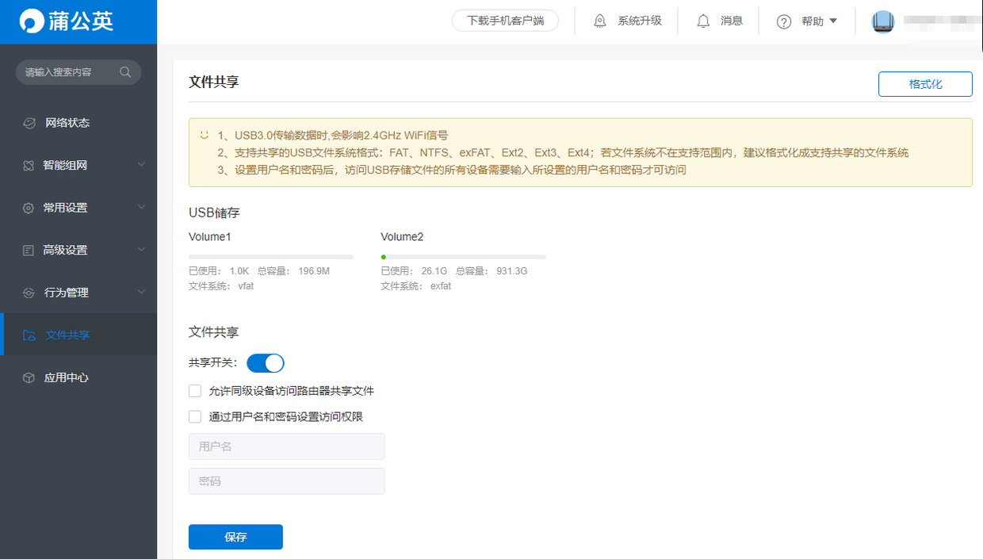The height and width of the screenshot is (559, 983).
Task: Click the 文件共享 folder icon
Action: coord(29,335)
